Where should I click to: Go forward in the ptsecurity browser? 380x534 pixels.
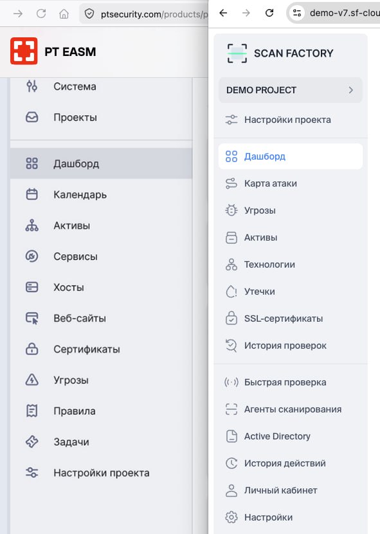click(x=18, y=14)
